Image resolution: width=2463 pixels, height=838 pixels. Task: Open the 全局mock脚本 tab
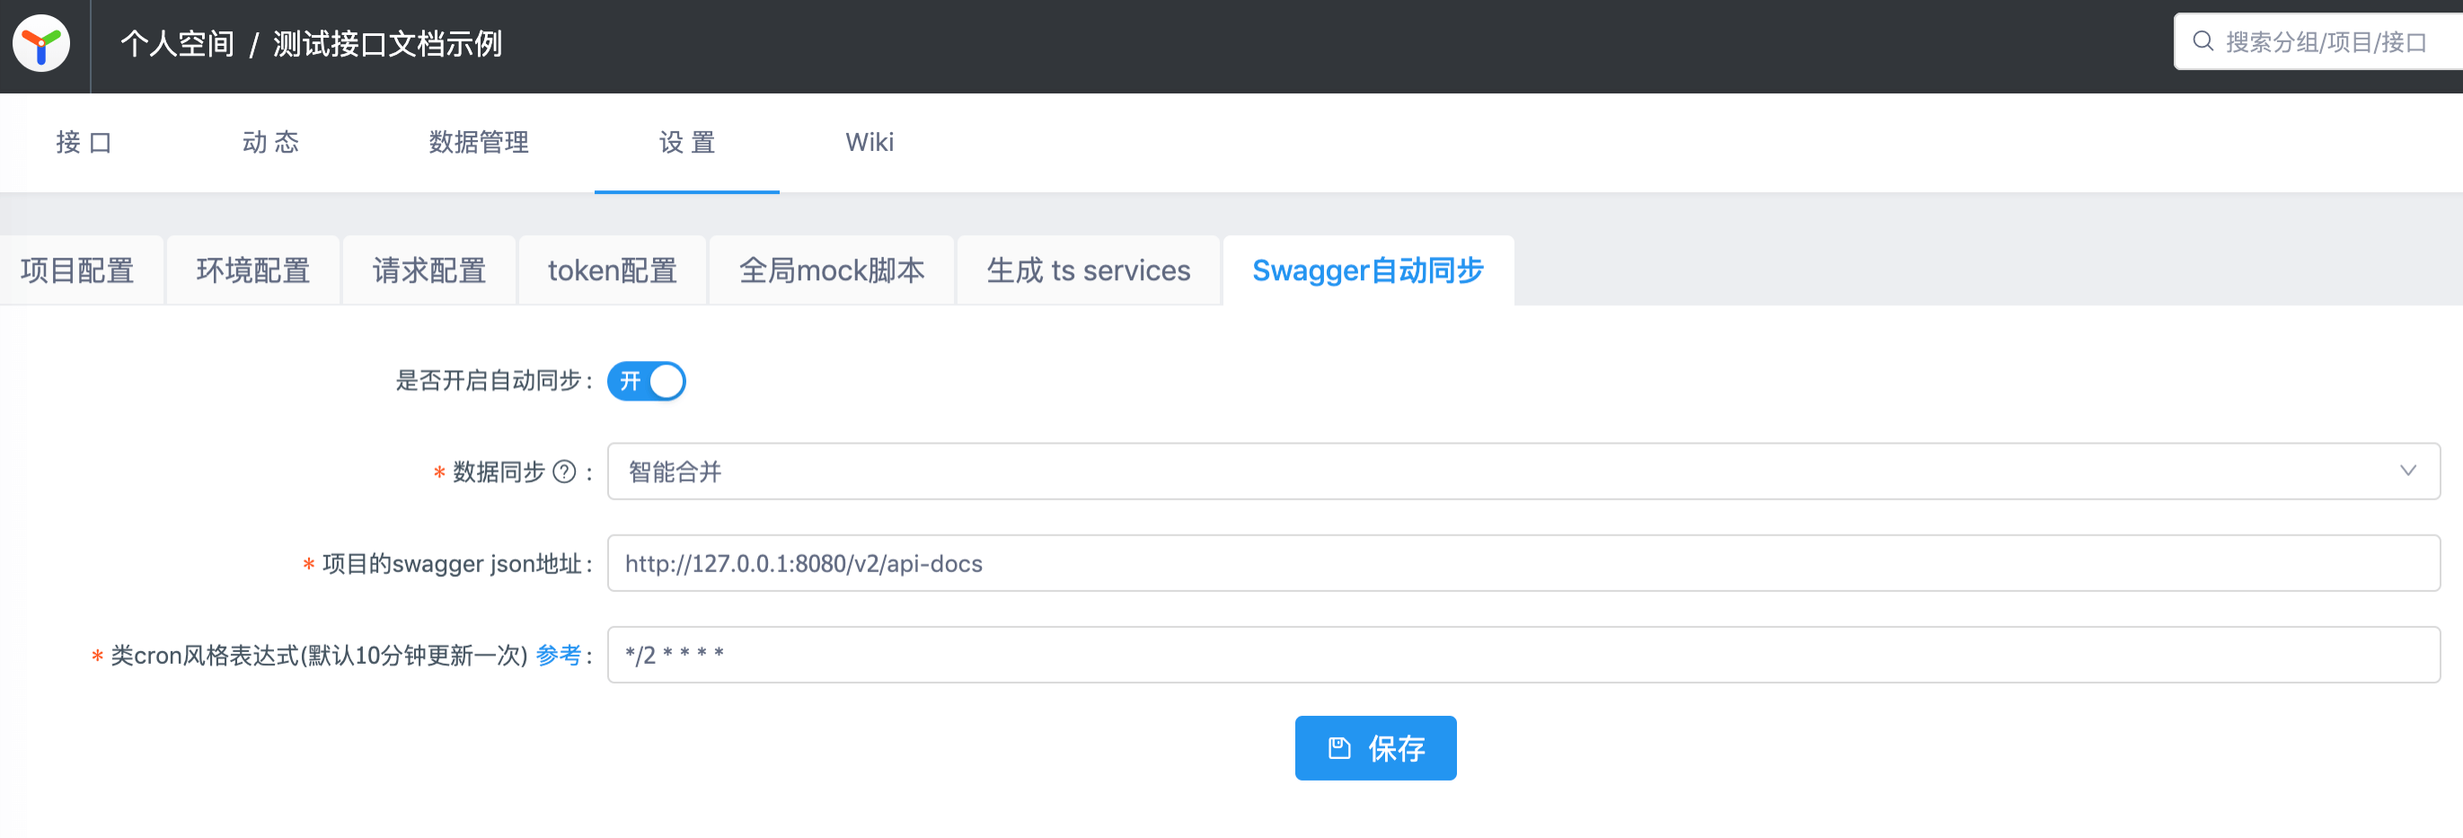831,270
